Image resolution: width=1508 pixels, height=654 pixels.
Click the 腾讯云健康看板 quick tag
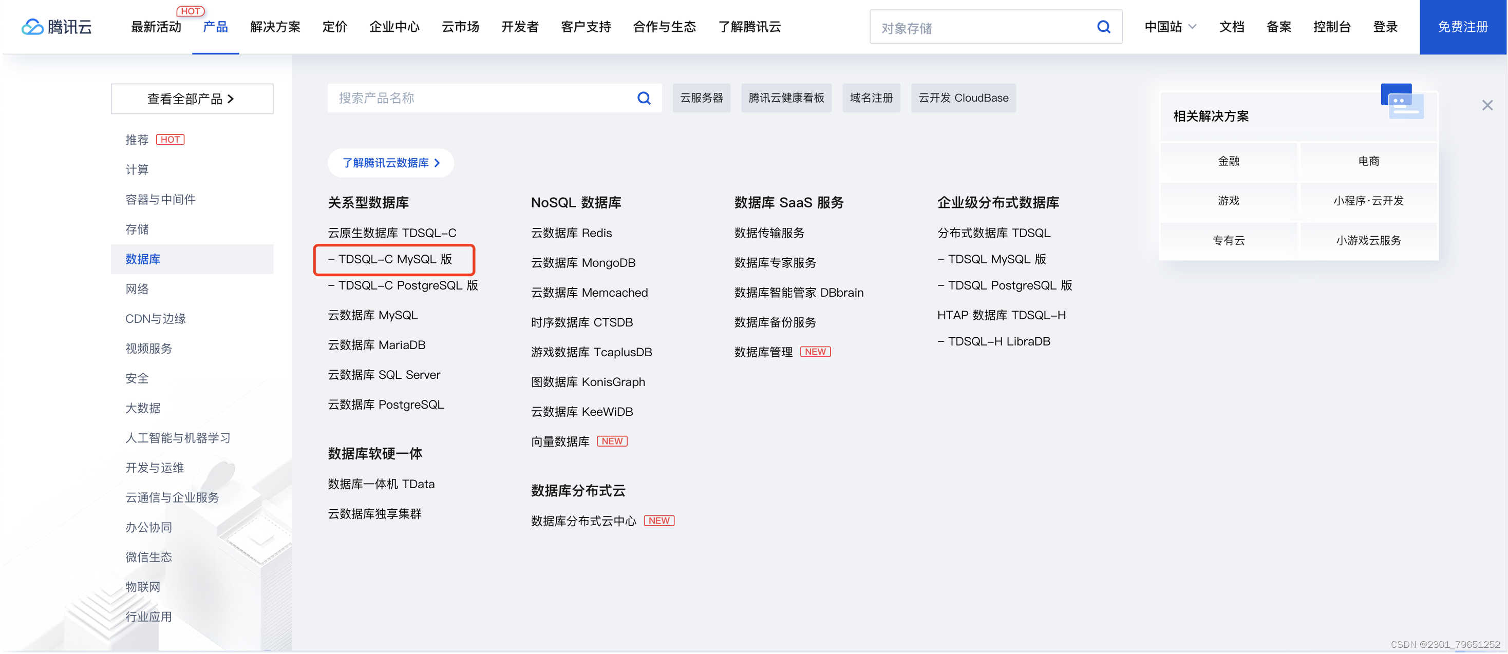786,98
